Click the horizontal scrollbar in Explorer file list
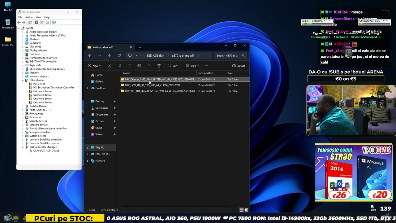396x223 pixels. (175, 206)
